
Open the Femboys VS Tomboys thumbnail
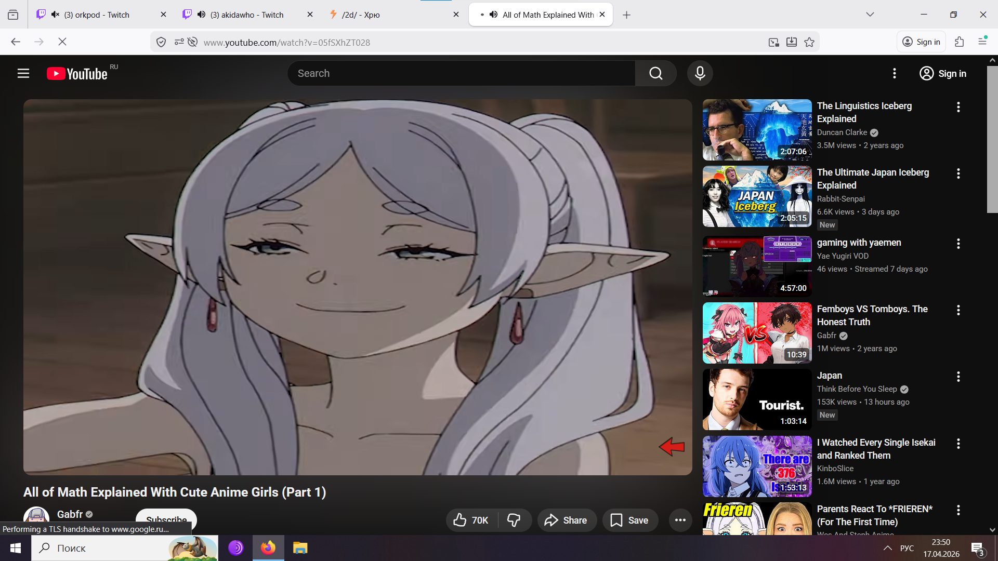[x=757, y=333]
